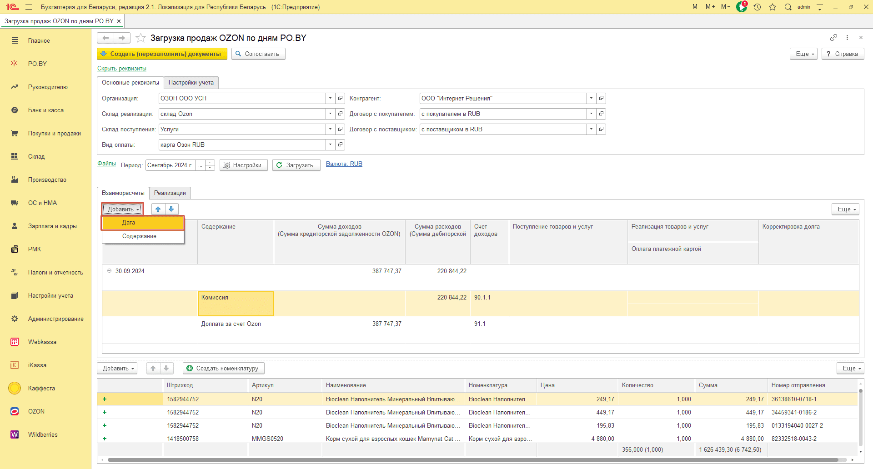The image size is (873, 469).
Task: Click the Валюта: RUB link
Action: point(344,164)
